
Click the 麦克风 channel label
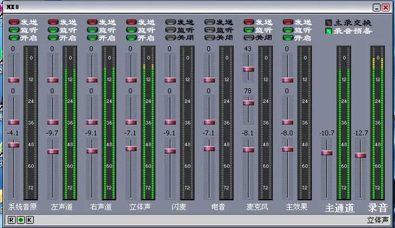click(257, 207)
